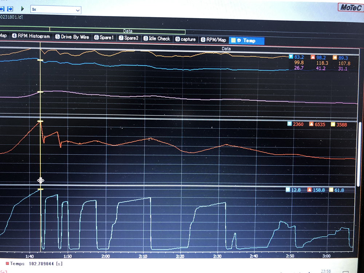Click the blue forward arrow toolbar icon
The height and width of the screenshot is (273, 364).
(x=10, y=9)
